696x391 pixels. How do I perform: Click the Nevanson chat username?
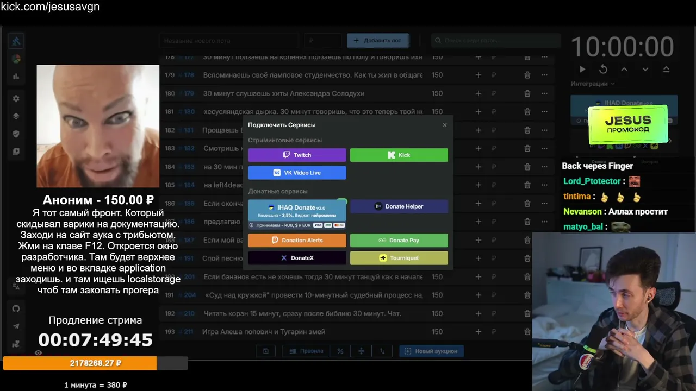pos(582,212)
